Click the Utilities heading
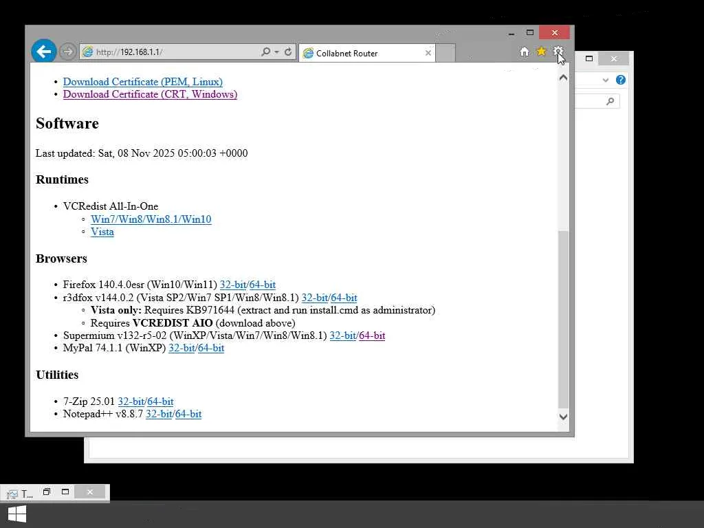This screenshot has width=704, height=528. point(57,375)
